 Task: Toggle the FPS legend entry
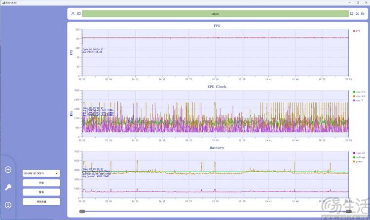357,31
